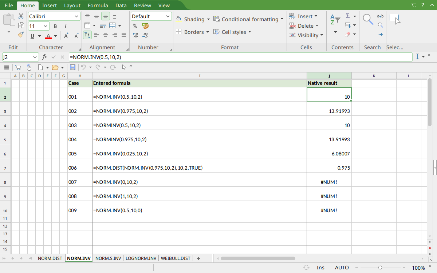Increase font size with the A+ icon
The image size is (437, 273).
(x=66, y=36)
